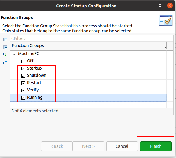Uncheck the Startup state checkbox

coord(23,69)
